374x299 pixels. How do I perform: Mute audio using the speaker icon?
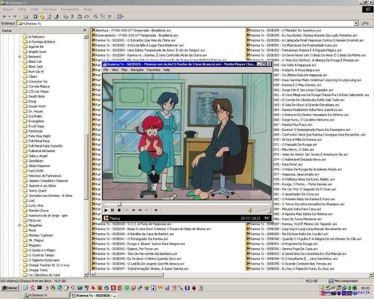pos(250,210)
